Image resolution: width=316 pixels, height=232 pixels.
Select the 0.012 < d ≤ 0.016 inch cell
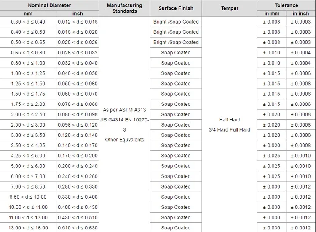[78, 22]
